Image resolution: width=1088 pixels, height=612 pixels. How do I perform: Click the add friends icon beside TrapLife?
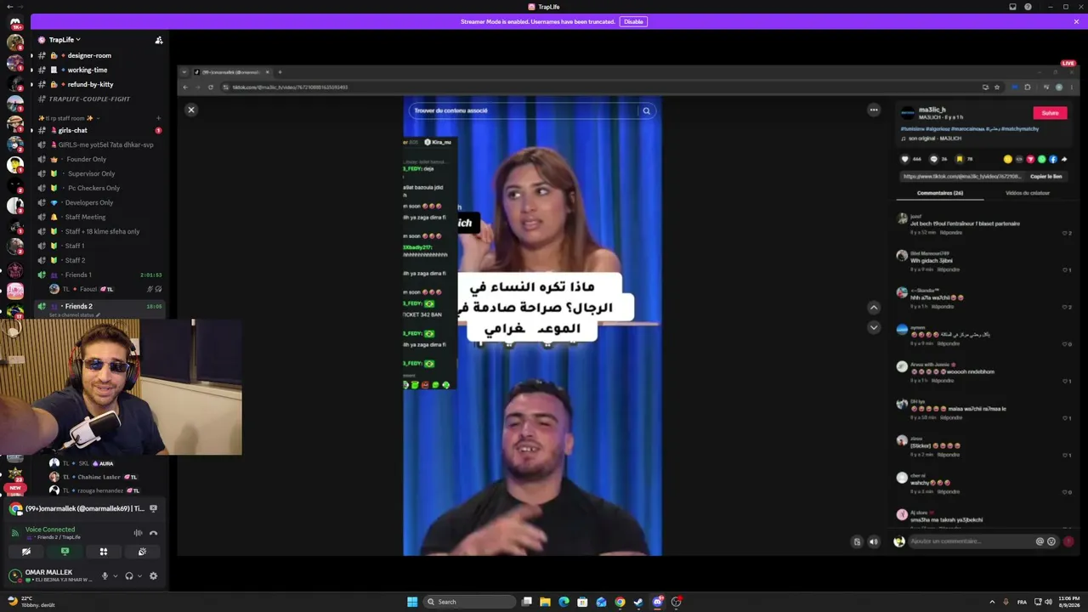click(158, 40)
